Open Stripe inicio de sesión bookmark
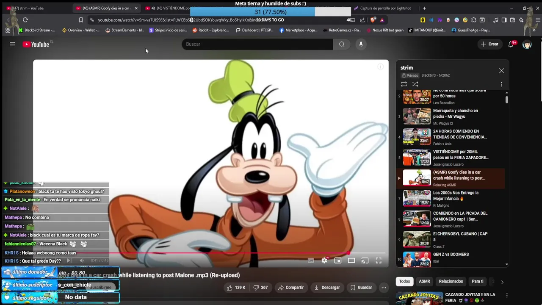542x305 pixels. pyautogui.click(x=168, y=30)
